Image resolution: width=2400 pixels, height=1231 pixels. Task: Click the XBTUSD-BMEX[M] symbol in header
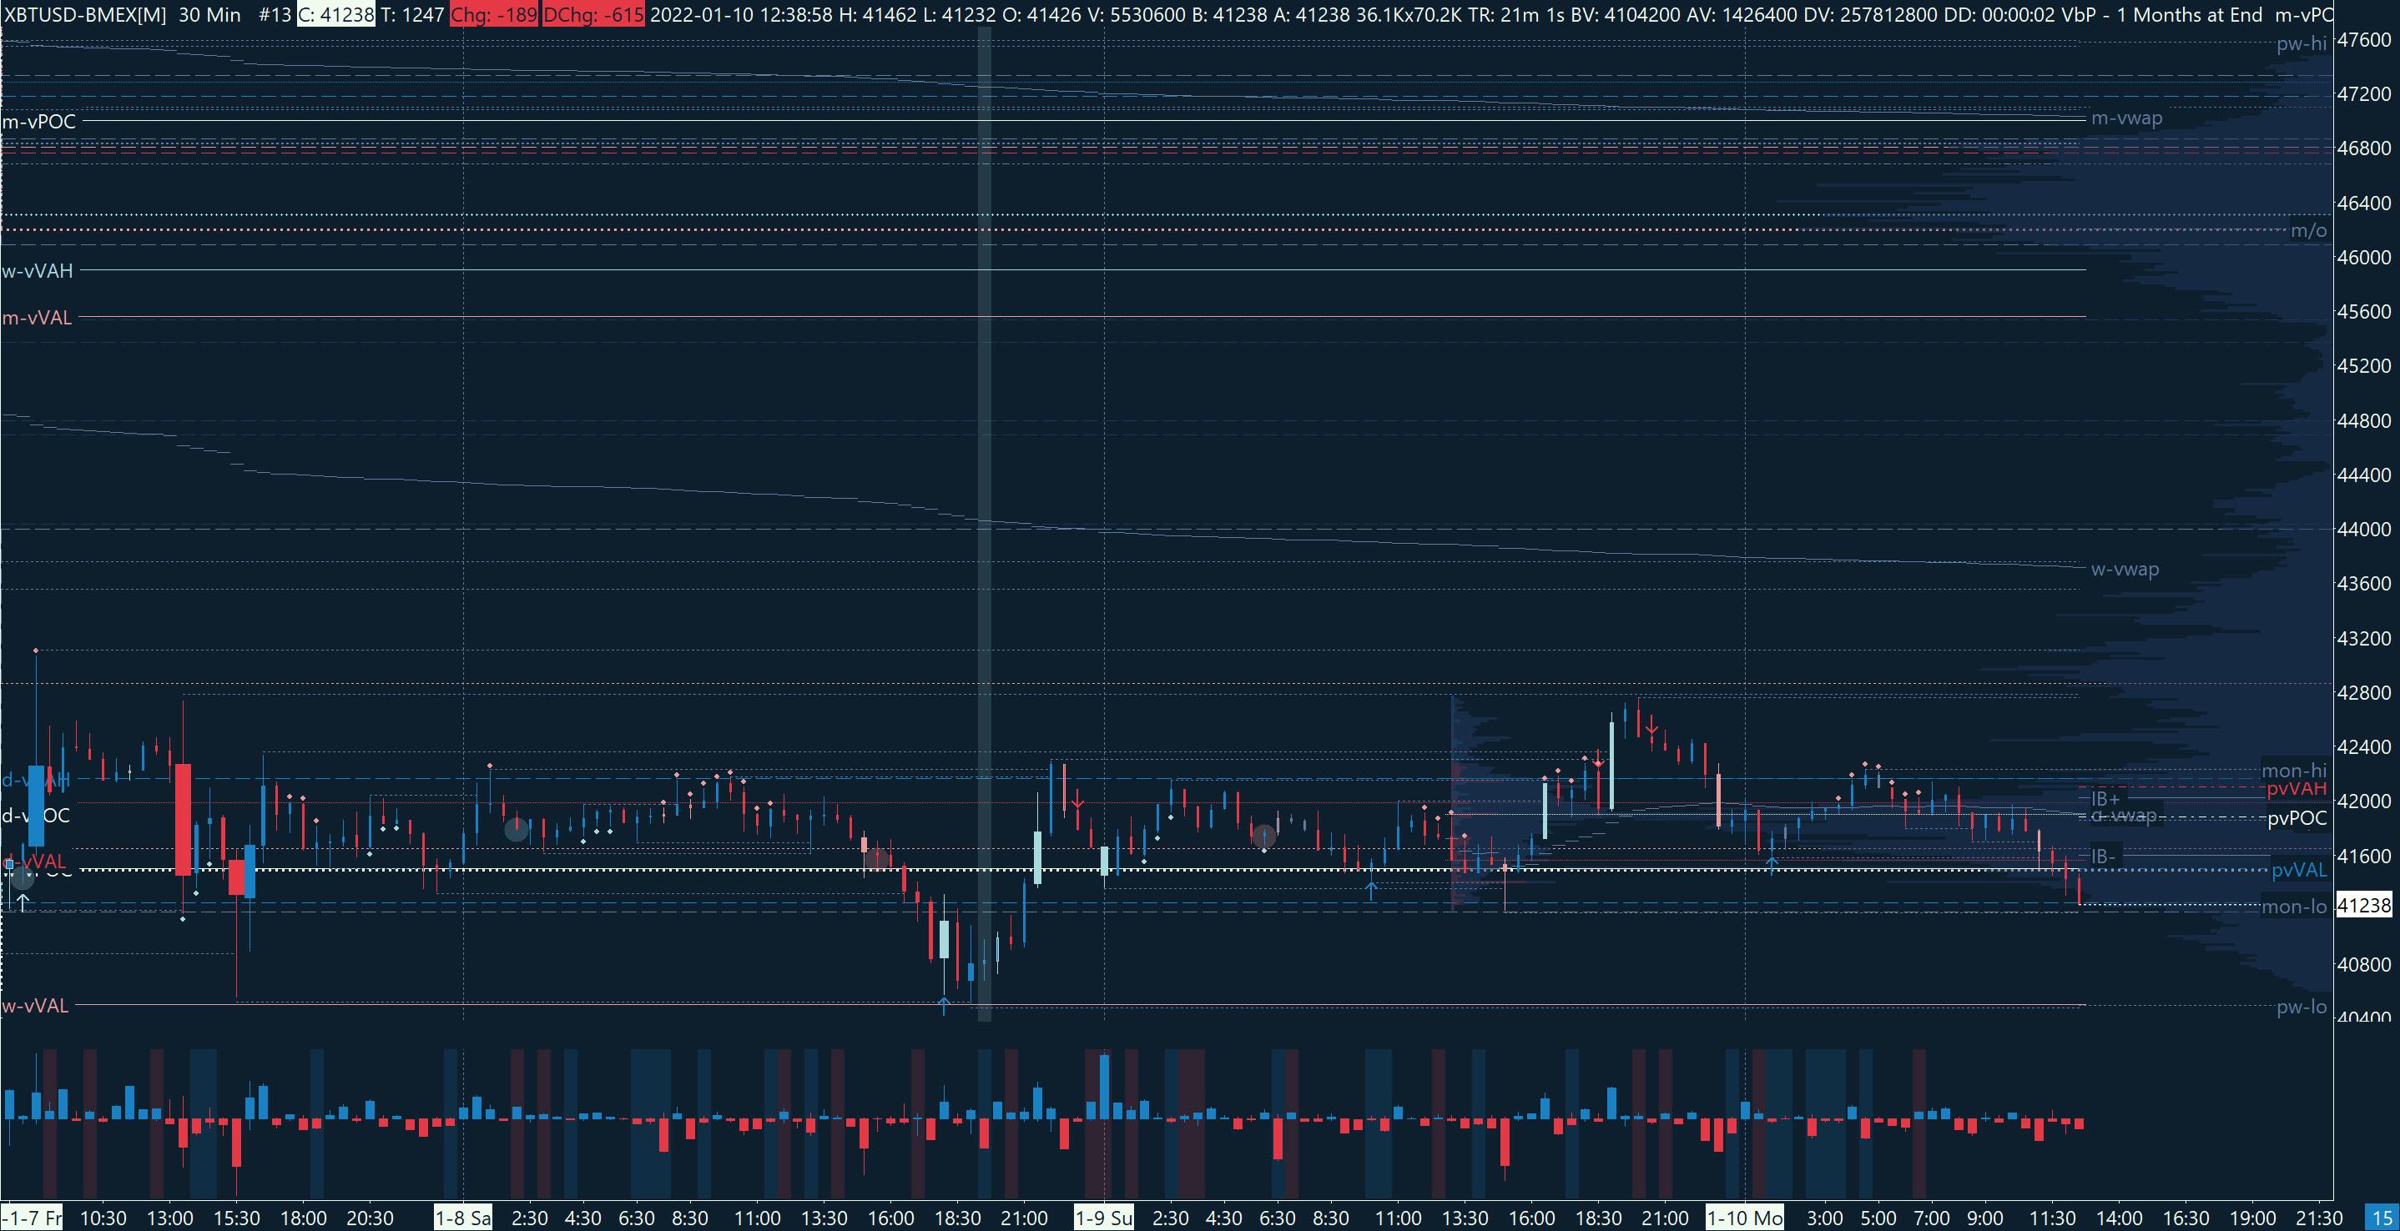[x=86, y=14]
